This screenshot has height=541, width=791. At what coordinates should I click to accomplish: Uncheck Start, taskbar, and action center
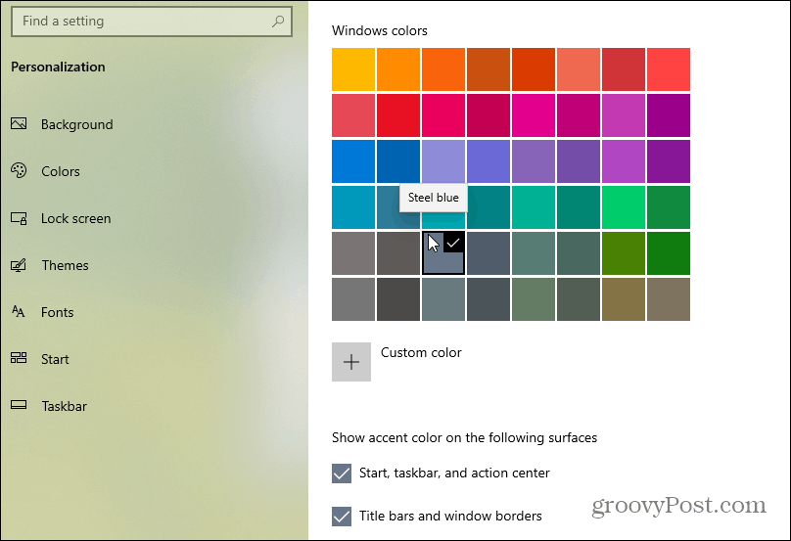pos(342,473)
